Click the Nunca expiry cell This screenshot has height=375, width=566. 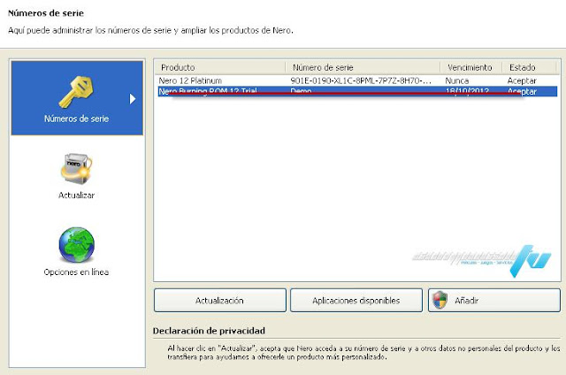coord(457,80)
